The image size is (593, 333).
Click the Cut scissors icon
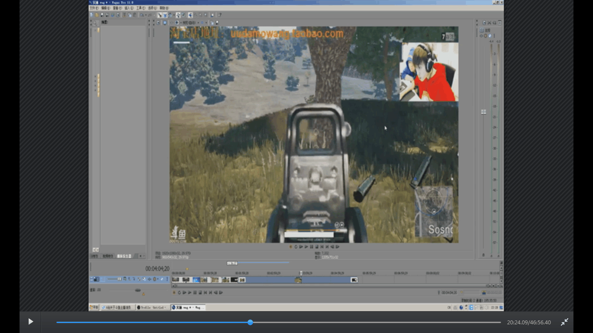click(124, 15)
